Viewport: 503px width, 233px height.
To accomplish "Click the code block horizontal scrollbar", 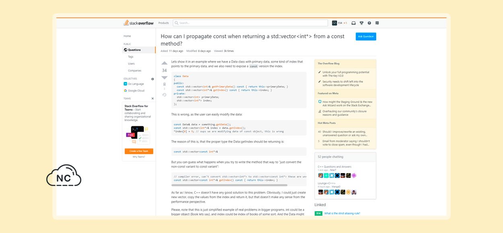I will pyautogui.click(x=229, y=185).
